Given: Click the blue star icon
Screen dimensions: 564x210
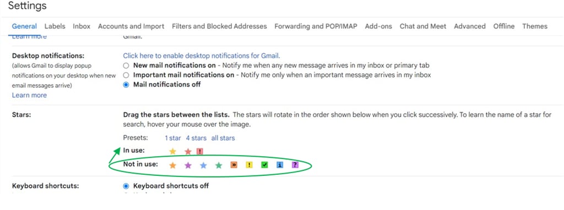Looking at the screenshot, I should coord(203,165).
